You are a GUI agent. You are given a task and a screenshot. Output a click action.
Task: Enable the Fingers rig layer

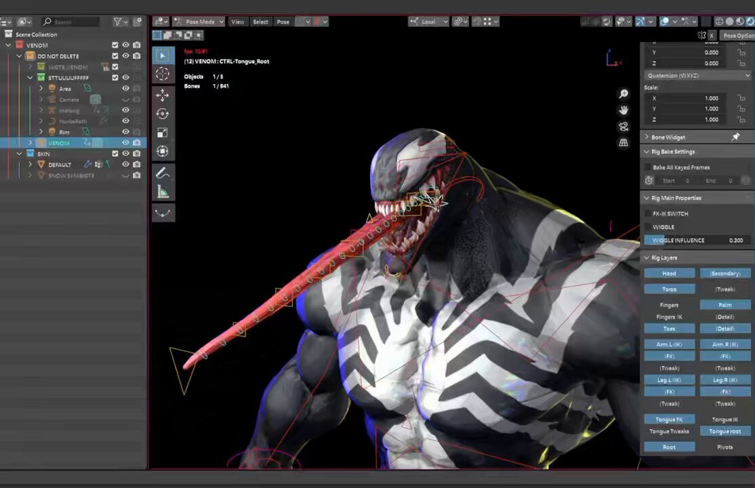click(x=670, y=305)
